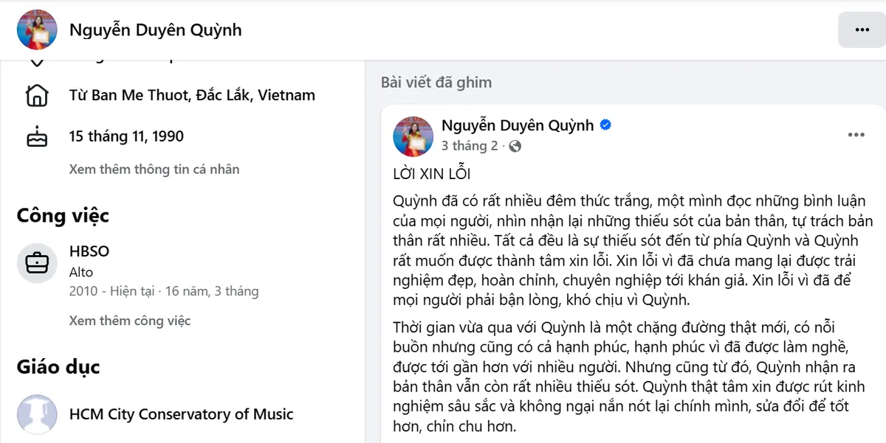Open the author name Nguyễn Duyên Quỳnh on post
The image size is (886, 443).
pyautogui.click(x=517, y=125)
